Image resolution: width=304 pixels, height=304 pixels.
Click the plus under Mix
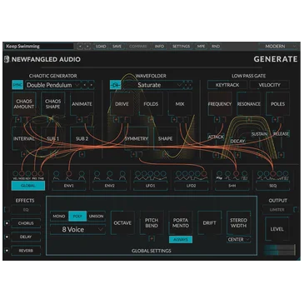tap(174, 120)
